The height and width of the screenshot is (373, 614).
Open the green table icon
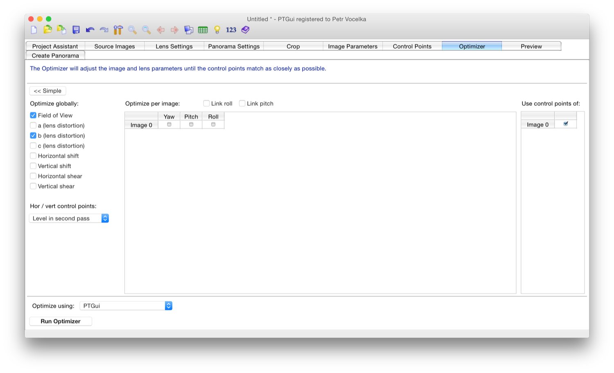(203, 30)
